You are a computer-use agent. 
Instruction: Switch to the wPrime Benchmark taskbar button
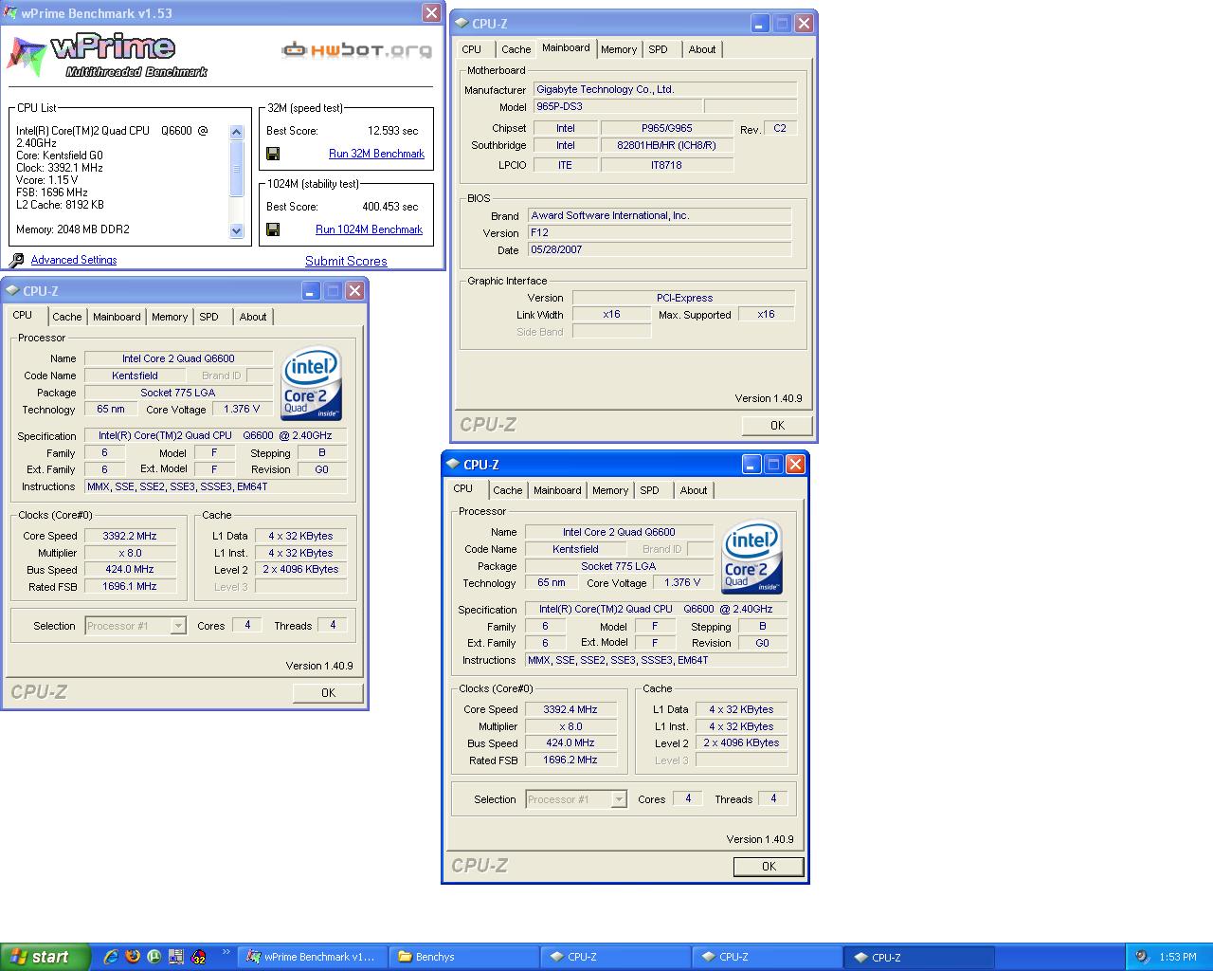(x=312, y=957)
